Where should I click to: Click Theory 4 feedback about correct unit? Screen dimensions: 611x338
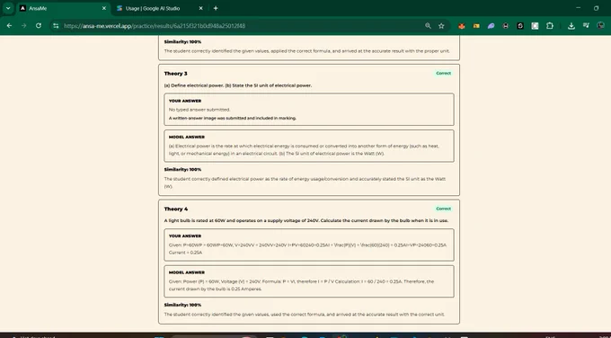click(304, 315)
